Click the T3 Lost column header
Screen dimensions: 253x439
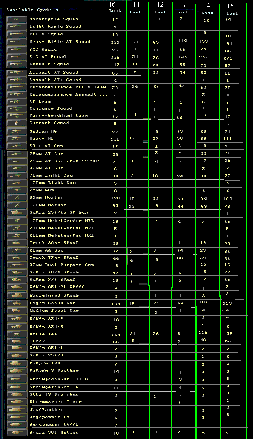pos(182,8)
